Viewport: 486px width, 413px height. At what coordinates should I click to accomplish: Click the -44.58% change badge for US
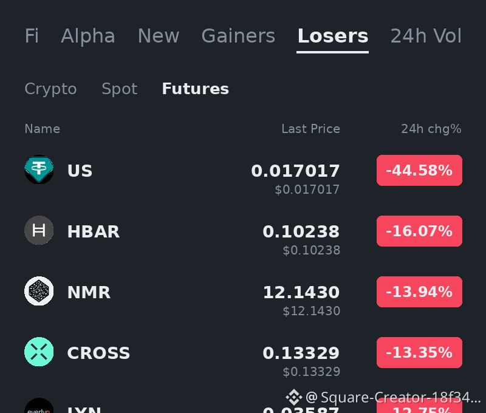pos(419,170)
